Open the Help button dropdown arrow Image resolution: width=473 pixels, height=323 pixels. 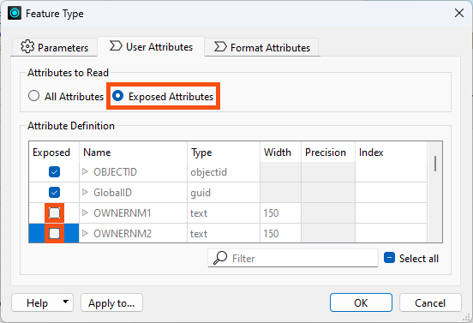pos(65,302)
